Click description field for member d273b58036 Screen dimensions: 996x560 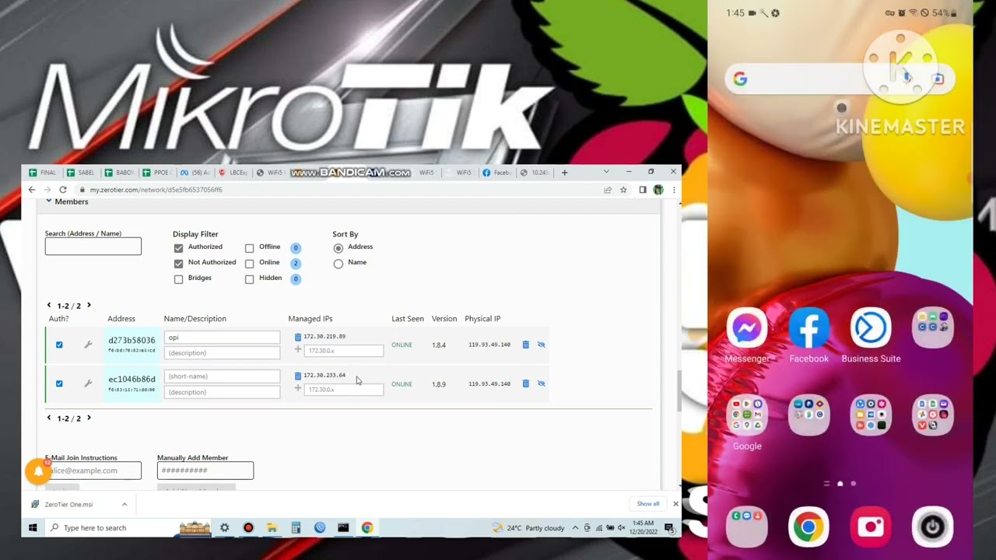pyautogui.click(x=222, y=353)
